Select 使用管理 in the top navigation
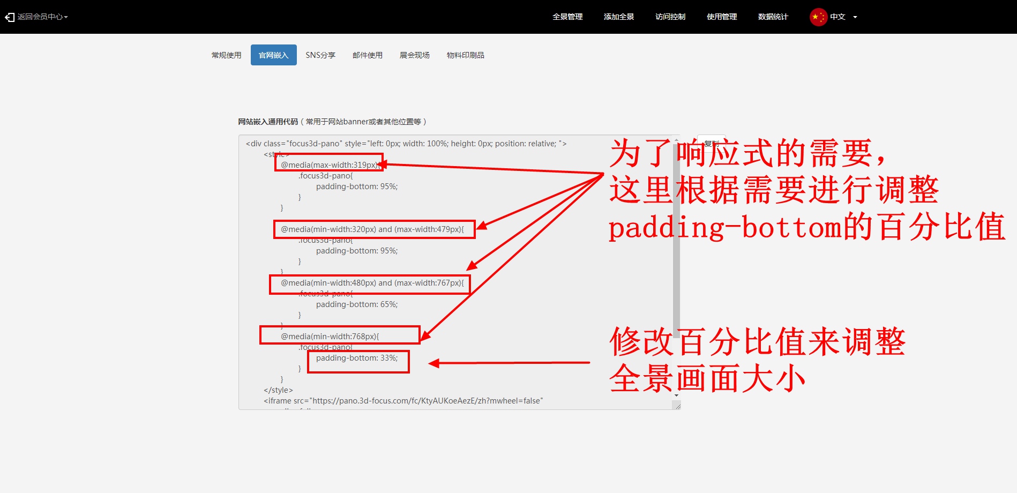The height and width of the screenshot is (493, 1017). tap(722, 17)
